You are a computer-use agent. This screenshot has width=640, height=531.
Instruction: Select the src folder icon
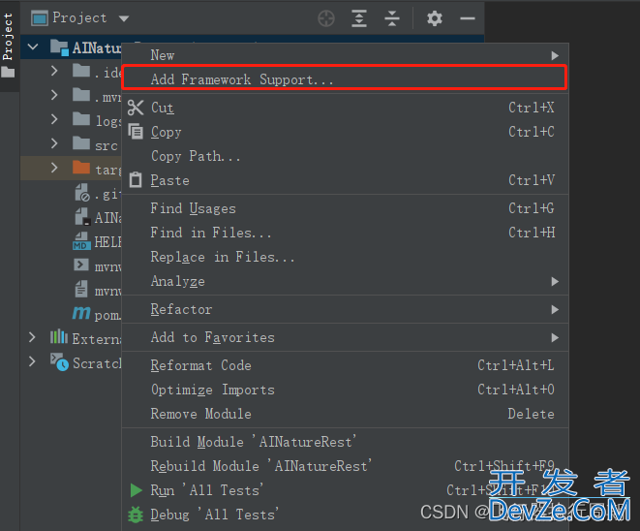[81, 143]
